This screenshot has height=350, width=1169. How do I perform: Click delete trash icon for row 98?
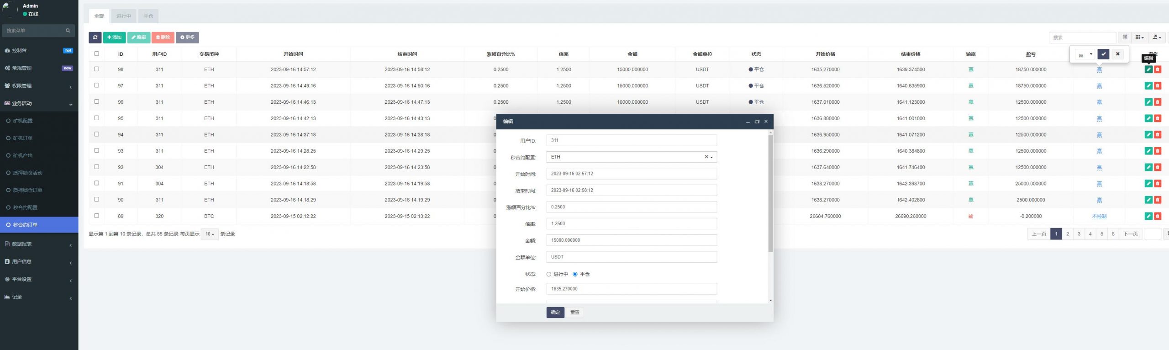click(1158, 69)
